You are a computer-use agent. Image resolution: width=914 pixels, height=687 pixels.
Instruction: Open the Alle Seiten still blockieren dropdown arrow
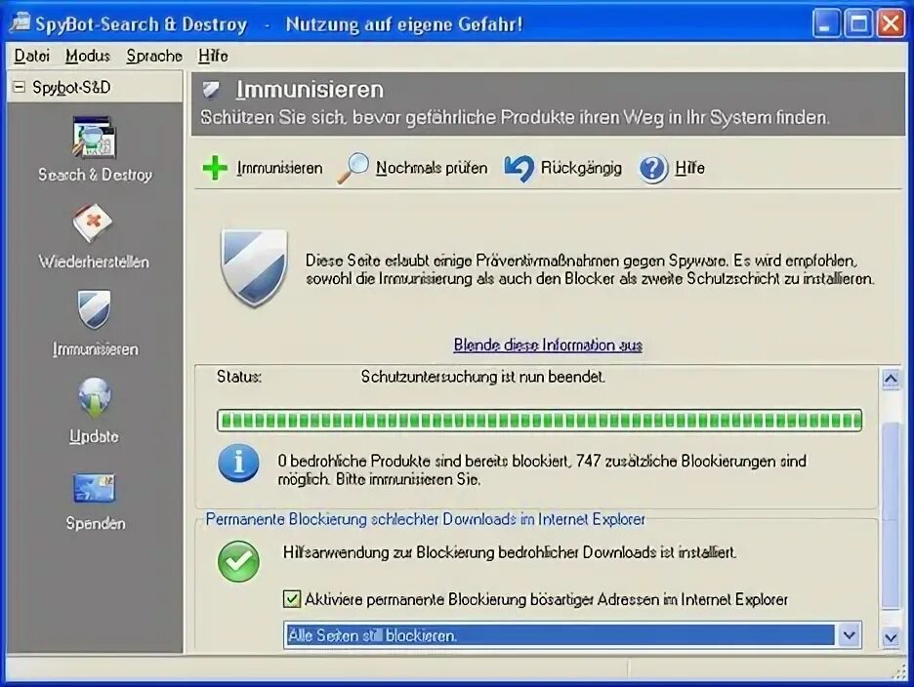coord(850,635)
